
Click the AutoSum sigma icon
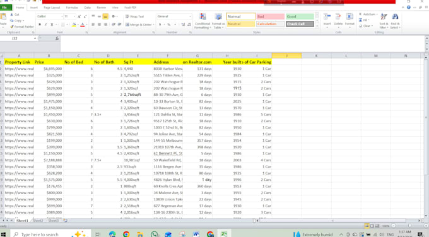pos(360,14)
